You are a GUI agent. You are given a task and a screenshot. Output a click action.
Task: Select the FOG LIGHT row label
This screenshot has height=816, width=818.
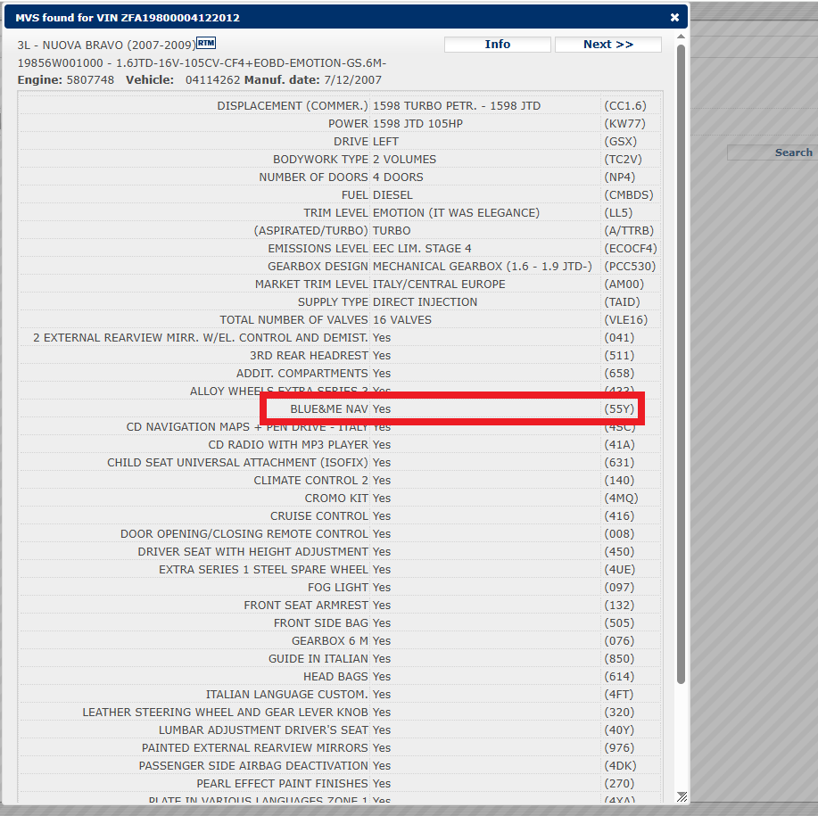[x=337, y=588]
